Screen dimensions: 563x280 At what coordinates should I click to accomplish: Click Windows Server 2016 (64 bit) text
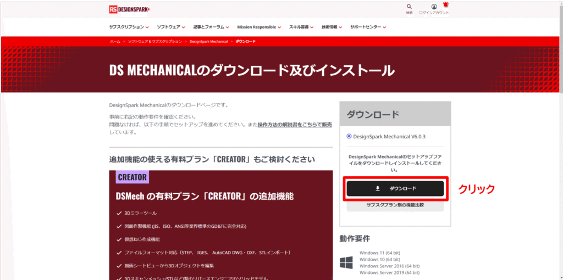(x=389, y=266)
